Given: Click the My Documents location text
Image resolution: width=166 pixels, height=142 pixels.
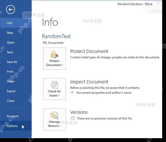Looking at the screenshot, I should [53, 43].
